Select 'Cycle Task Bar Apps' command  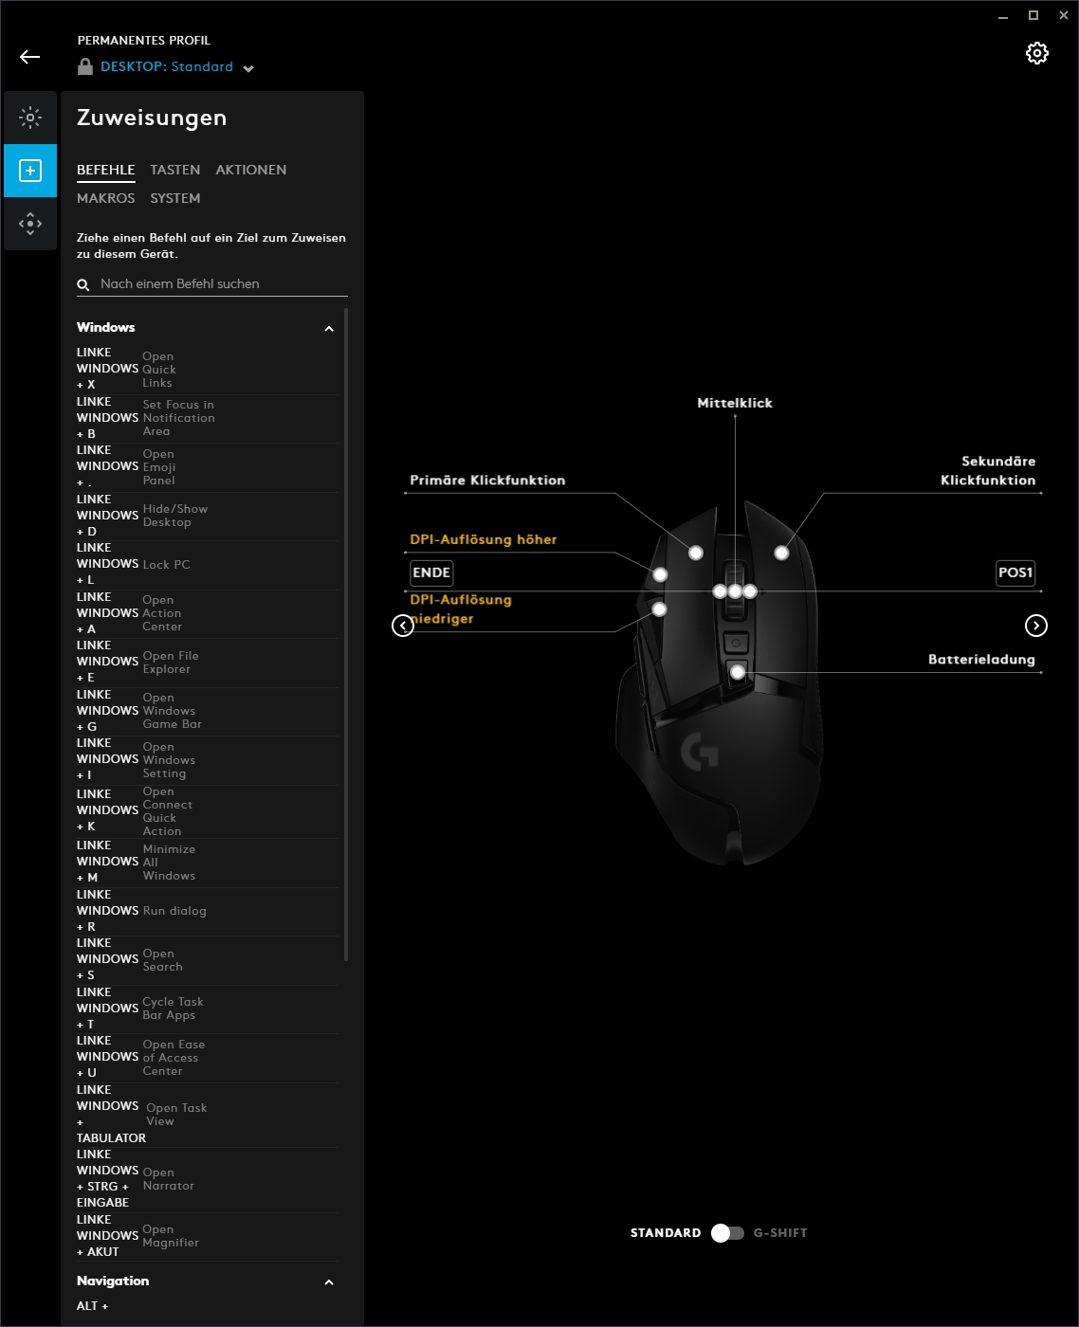coord(207,1009)
